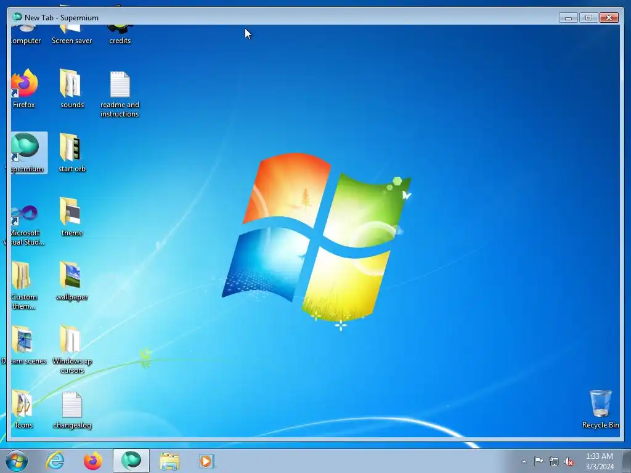The height and width of the screenshot is (473, 631).
Task: Show hidden tray icons arrow
Action: 524,461
